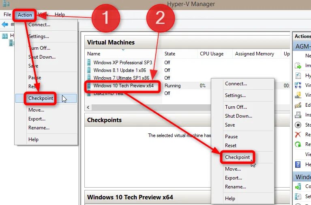
Task: Sort virtual machines by Name column header
Action: 123,54
